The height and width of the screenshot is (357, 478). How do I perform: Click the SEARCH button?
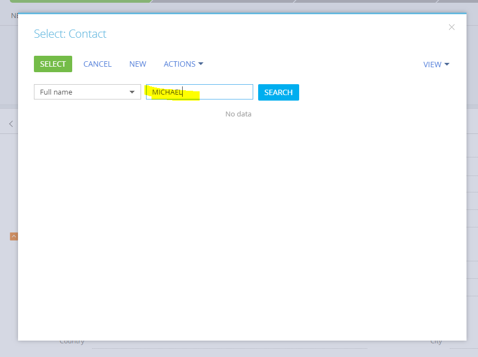(x=278, y=92)
